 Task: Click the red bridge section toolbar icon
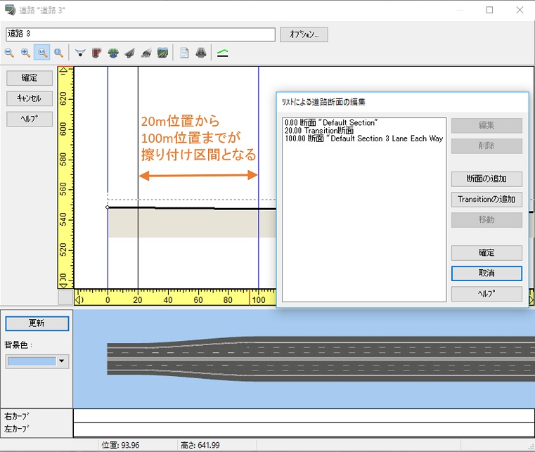[96, 53]
